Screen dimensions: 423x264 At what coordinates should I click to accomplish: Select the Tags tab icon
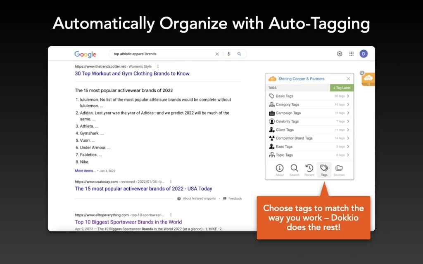pos(324,170)
